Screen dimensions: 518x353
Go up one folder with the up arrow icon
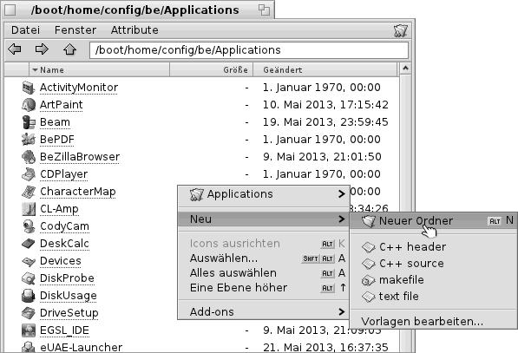pyautogui.click(x=69, y=49)
